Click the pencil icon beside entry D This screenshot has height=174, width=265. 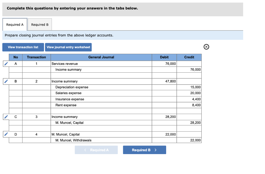[x=6, y=134]
